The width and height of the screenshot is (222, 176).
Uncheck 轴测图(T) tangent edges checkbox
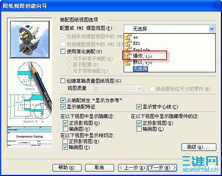[65, 147]
